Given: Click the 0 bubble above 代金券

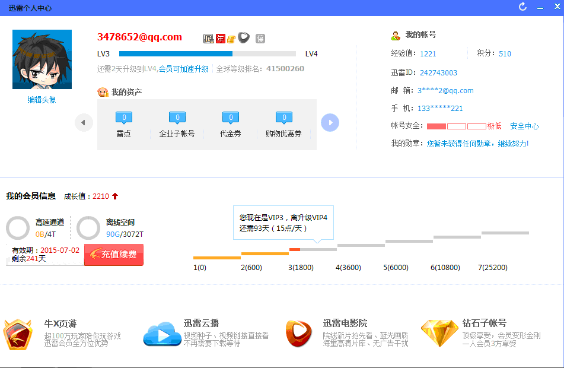Looking at the screenshot, I should pyautogui.click(x=231, y=118).
